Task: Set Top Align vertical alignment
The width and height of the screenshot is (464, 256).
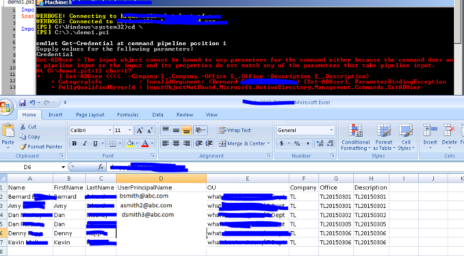Action: click(165, 130)
